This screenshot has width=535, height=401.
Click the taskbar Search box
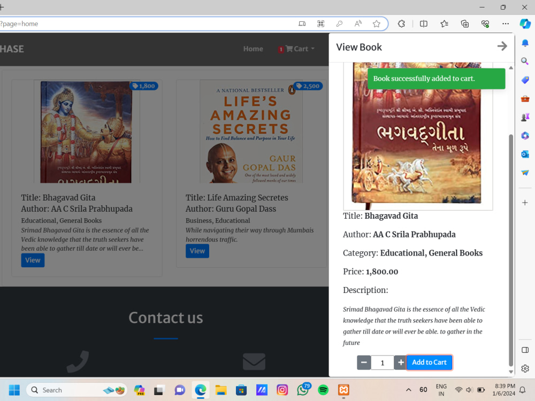coord(77,390)
